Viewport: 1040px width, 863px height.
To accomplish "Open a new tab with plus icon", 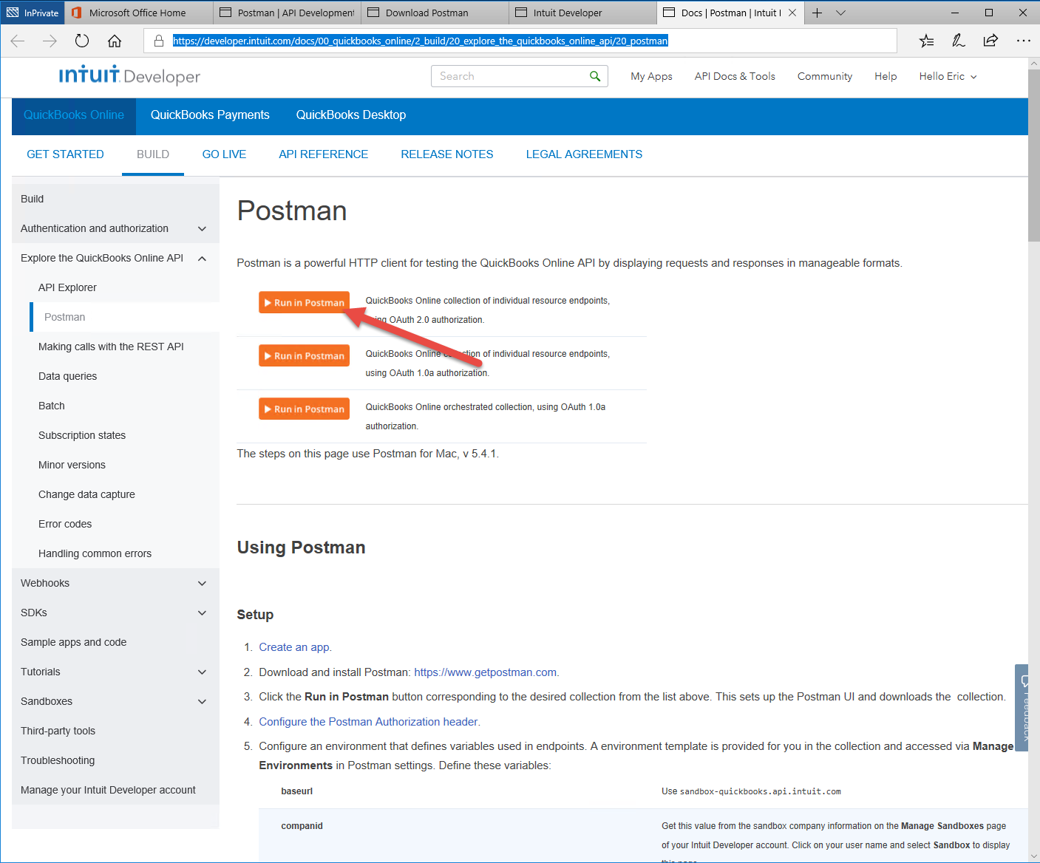I will coord(817,13).
